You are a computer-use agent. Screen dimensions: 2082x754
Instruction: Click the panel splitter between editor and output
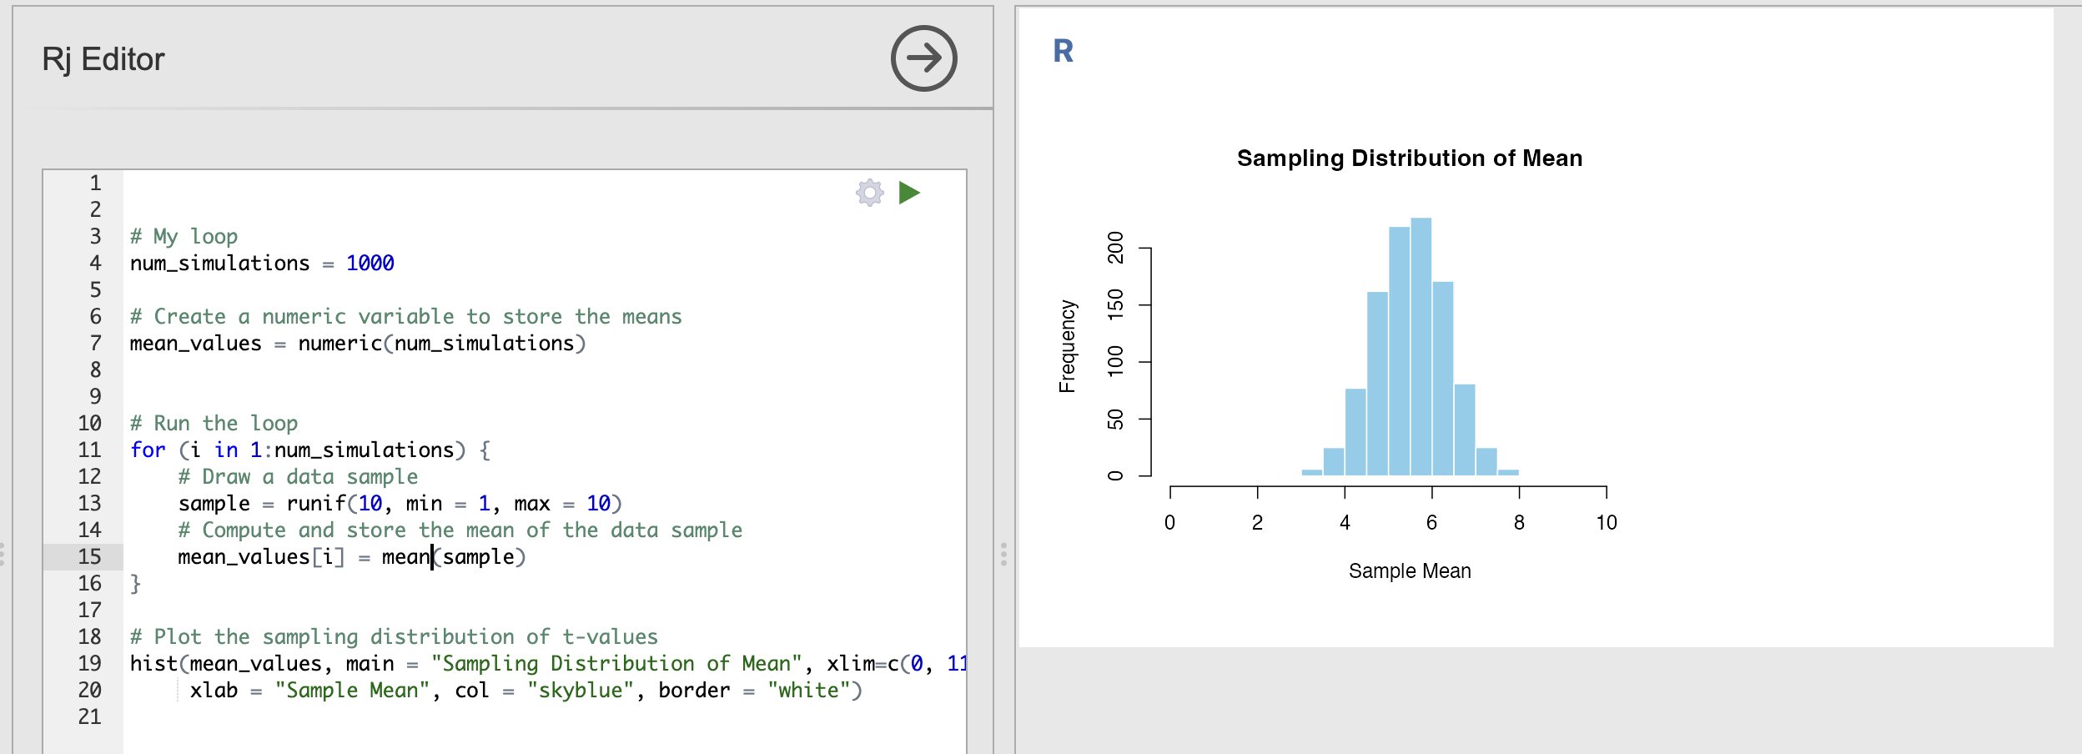pyautogui.click(x=1003, y=554)
